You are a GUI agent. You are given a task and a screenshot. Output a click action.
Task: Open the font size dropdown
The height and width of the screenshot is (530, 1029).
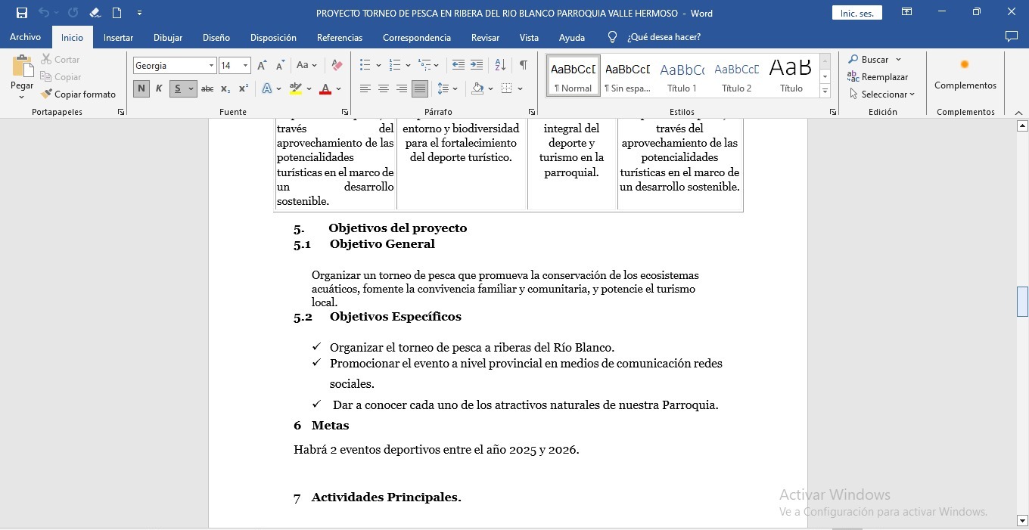(245, 66)
